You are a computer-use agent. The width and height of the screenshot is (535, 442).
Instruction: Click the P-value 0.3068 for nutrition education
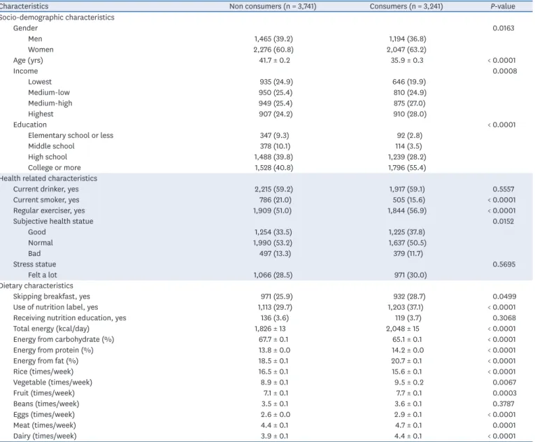pyautogui.click(x=504, y=318)
